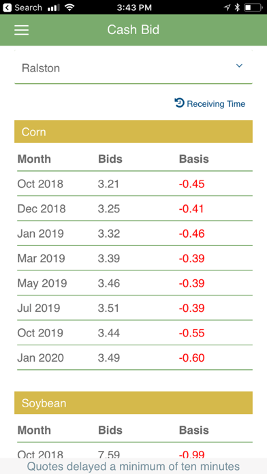Image resolution: width=267 pixels, height=474 pixels.
Task: Select the Jul 2019 corn row
Action: pos(135,308)
